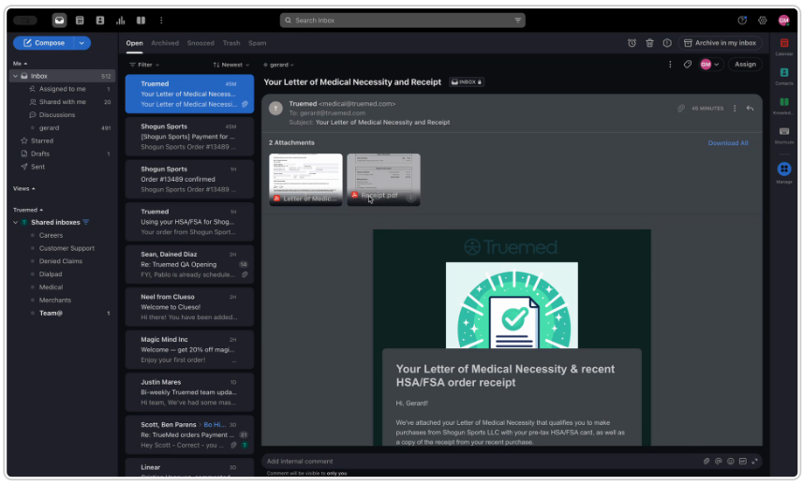Open the Denied Claims shared inbox

pyautogui.click(x=60, y=261)
